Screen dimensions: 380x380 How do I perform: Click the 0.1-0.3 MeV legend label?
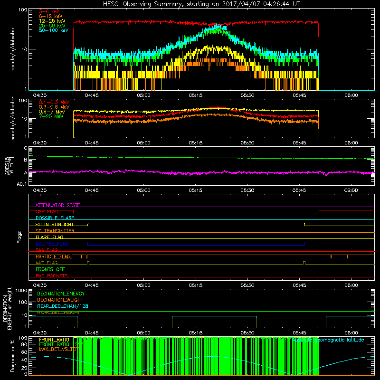tap(54, 102)
